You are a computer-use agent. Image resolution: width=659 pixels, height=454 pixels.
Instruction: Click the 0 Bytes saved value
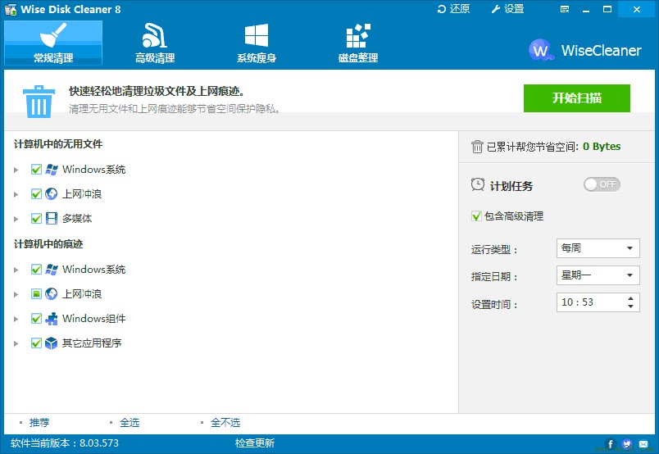[602, 147]
